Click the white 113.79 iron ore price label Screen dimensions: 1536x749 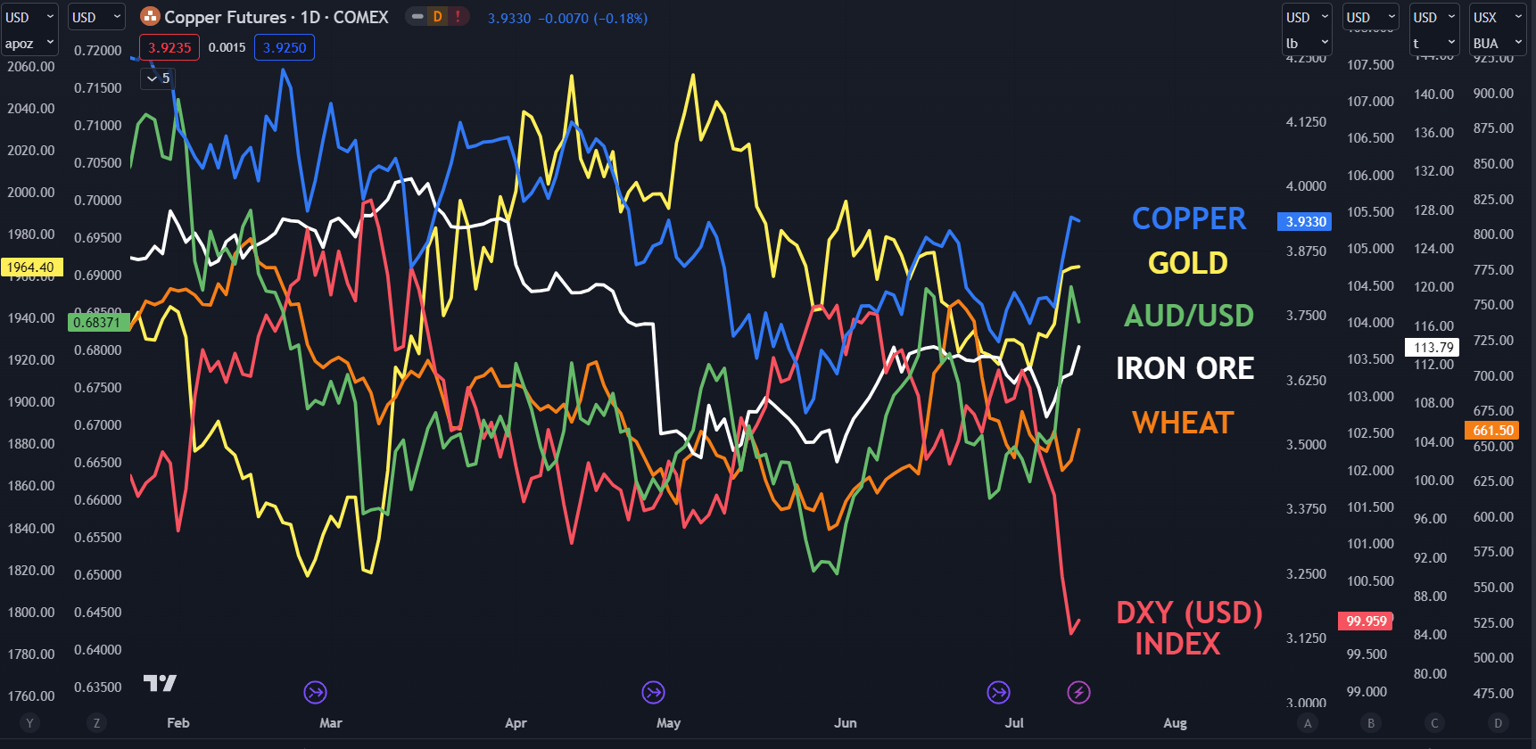pyautogui.click(x=1433, y=347)
